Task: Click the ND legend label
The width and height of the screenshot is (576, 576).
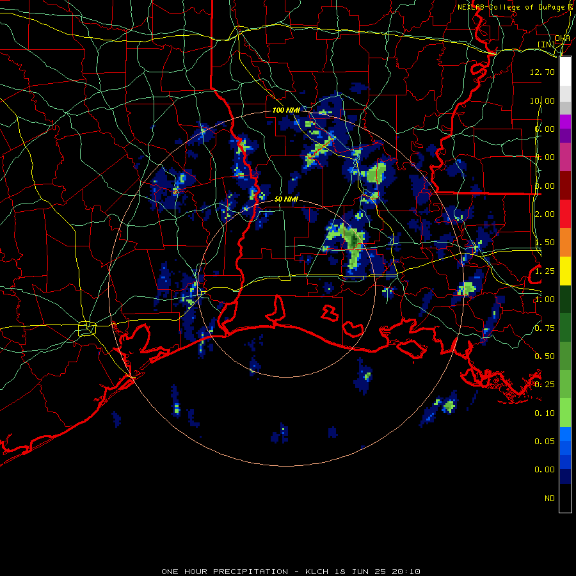Action: point(550,499)
